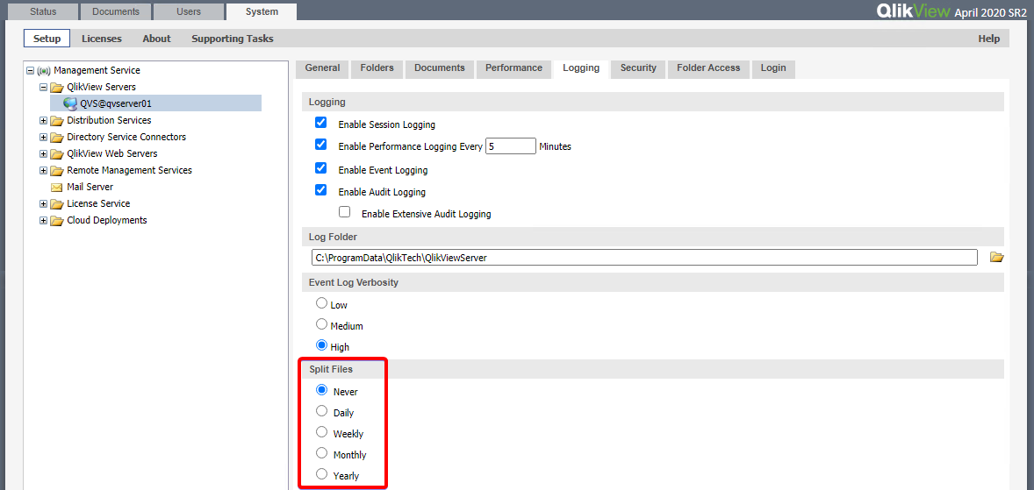This screenshot has width=1034, height=490.
Task: Open the Security settings tab
Action: [x=638, y=68]
